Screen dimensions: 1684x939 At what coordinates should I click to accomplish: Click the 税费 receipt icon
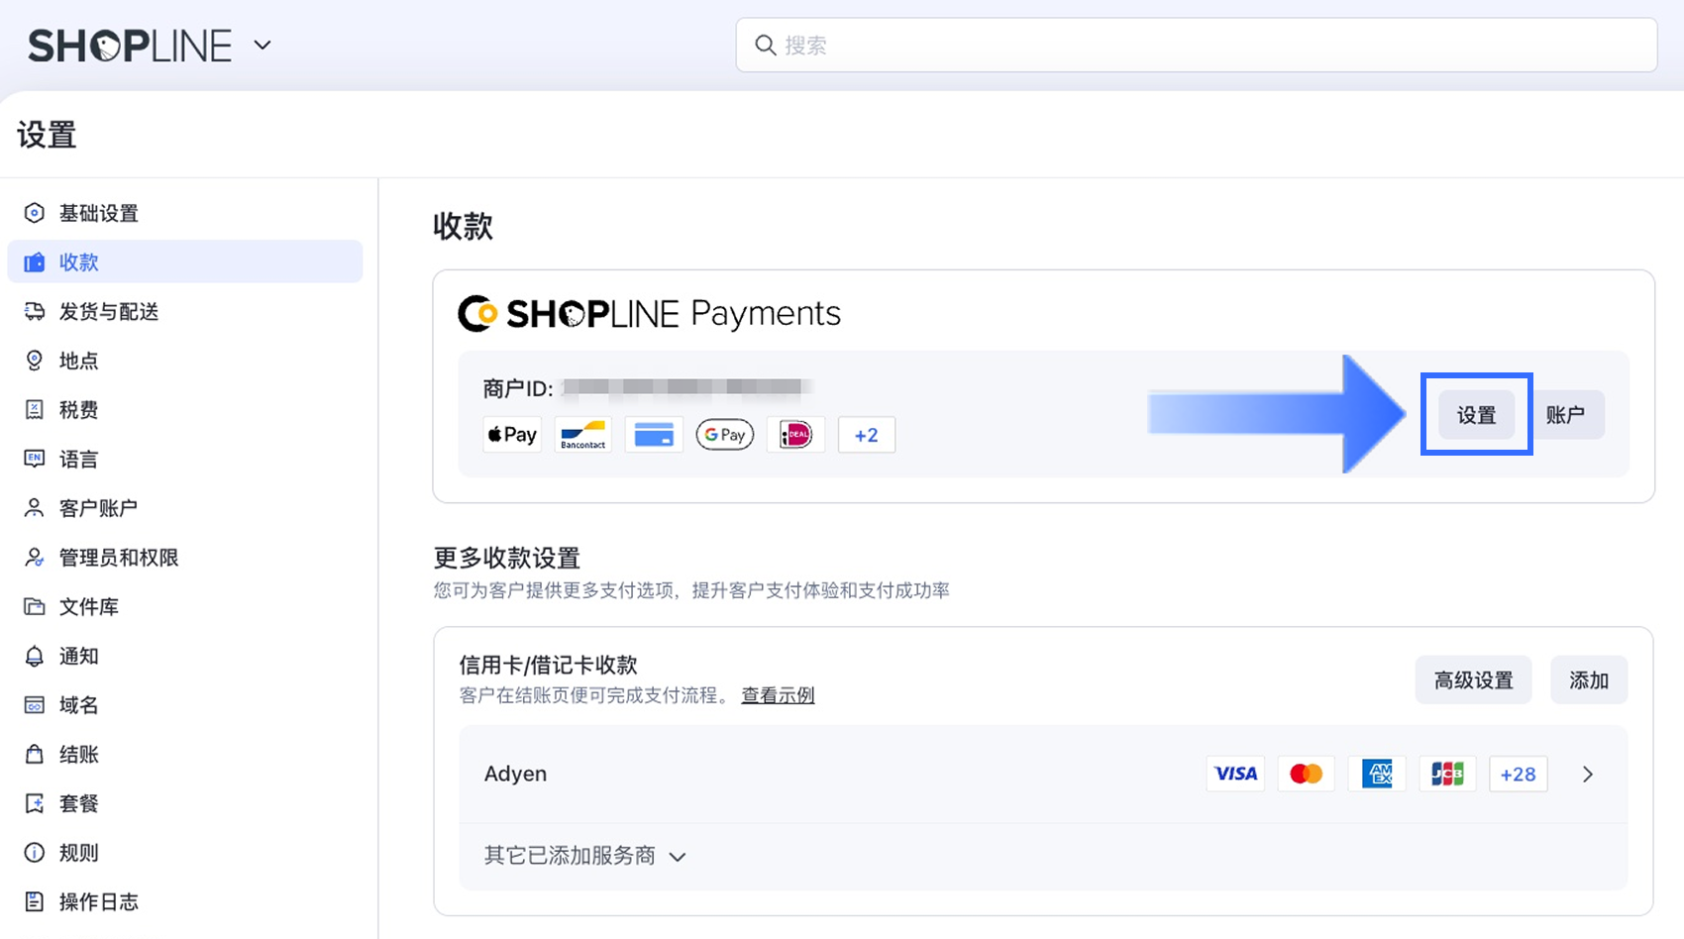coord(34,410)
